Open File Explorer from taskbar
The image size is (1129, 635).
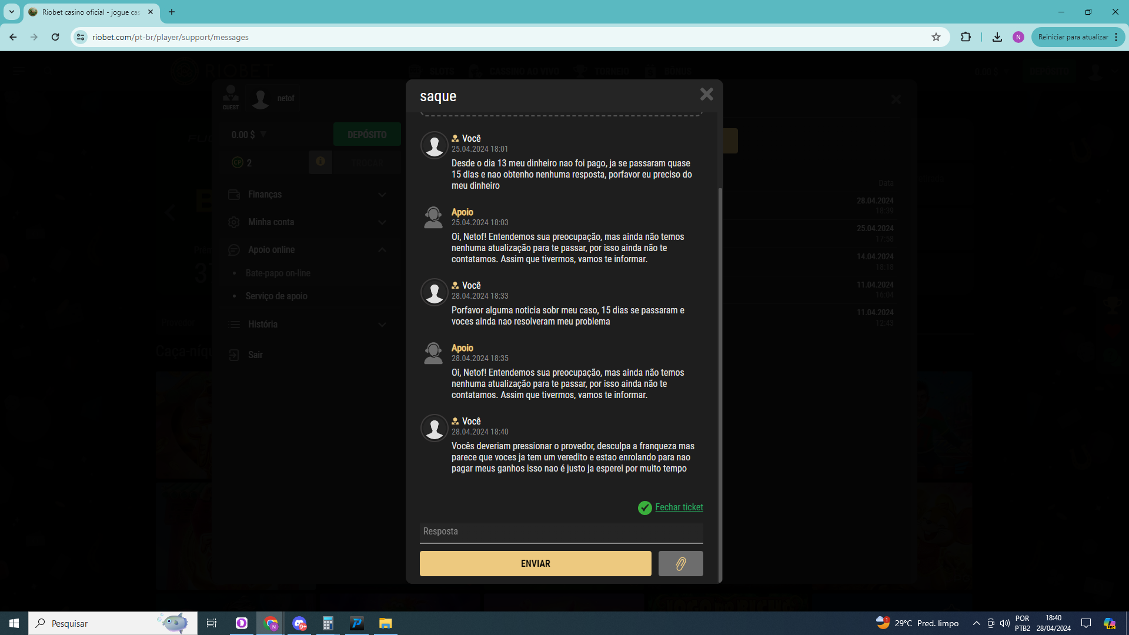coord(385,623)
